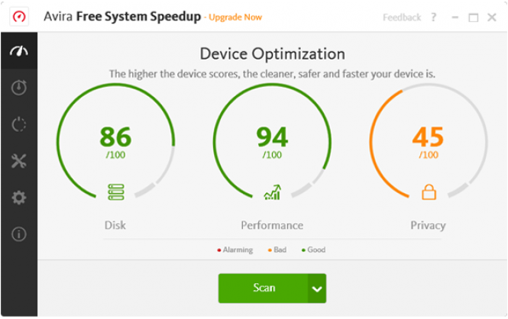The height and width of the screenshot is (319, 508).
Task: Start the Scan button
Action: [x=263, y=288]
